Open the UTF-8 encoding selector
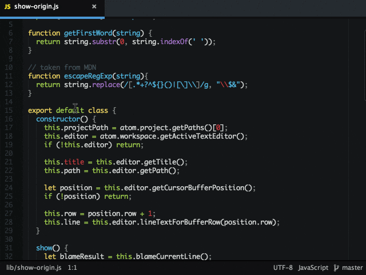 coord(283,268)
